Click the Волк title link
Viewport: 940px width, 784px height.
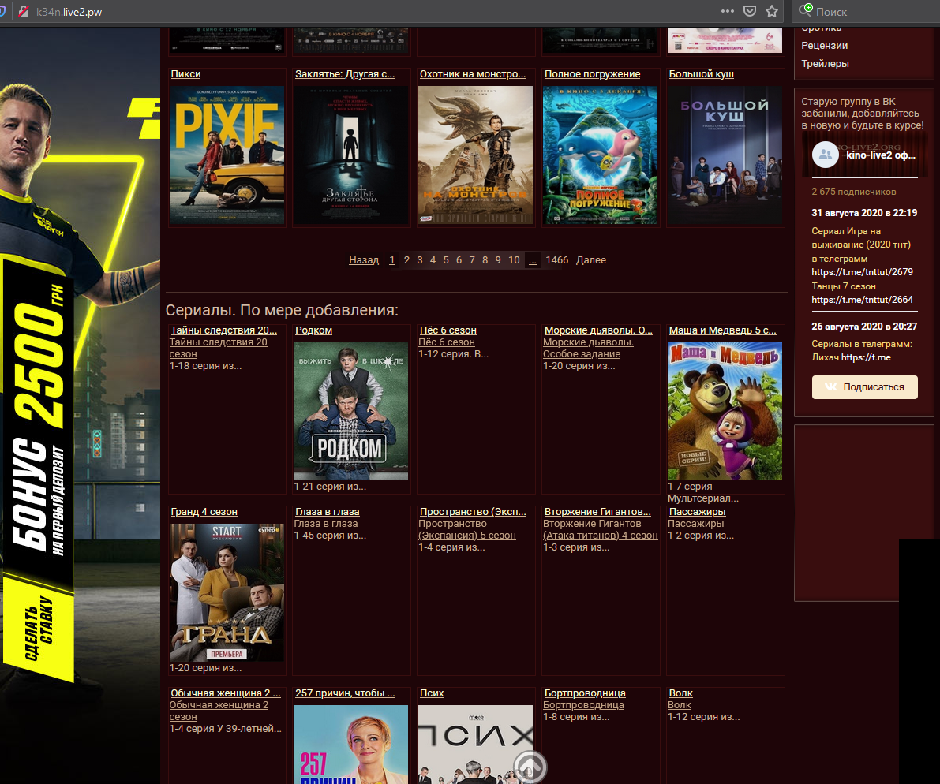pyautogui.click(x=681, y=693)
